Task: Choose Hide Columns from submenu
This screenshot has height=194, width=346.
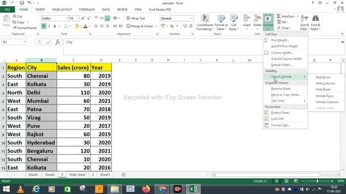Action: tap(325, 84)
